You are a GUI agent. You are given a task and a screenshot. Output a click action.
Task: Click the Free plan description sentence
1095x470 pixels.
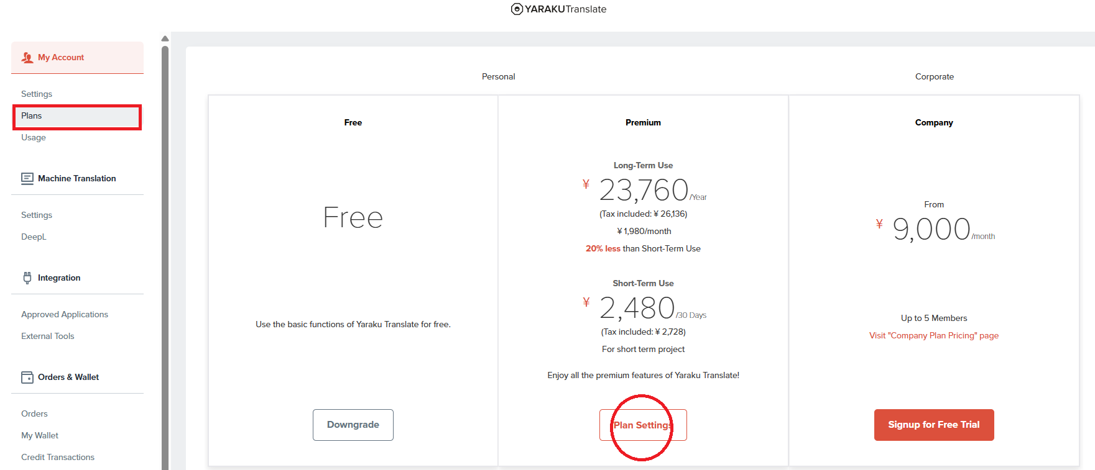click(x=353, y=324)
